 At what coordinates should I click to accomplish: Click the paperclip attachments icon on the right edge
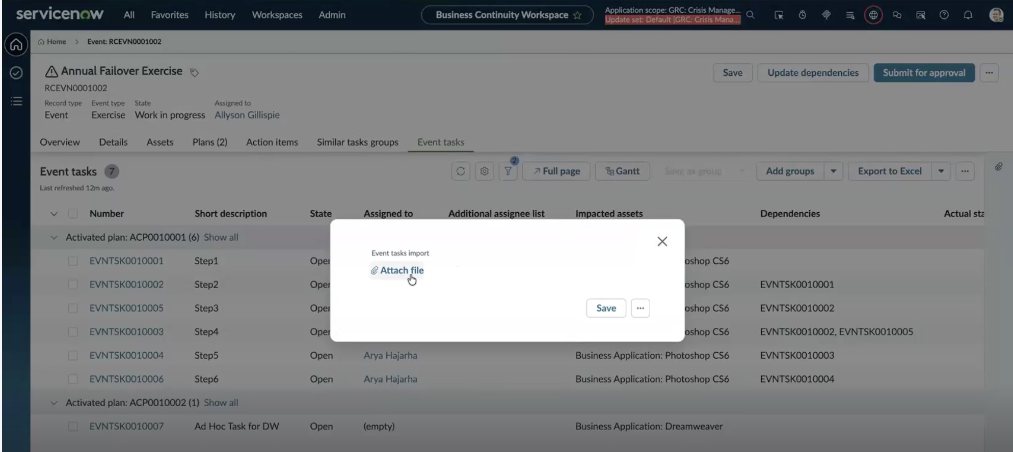click(x=999, y=166)
